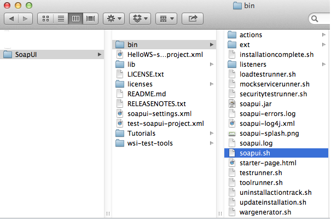
Task: Select the bin folder in middle column
Action: 164,45
